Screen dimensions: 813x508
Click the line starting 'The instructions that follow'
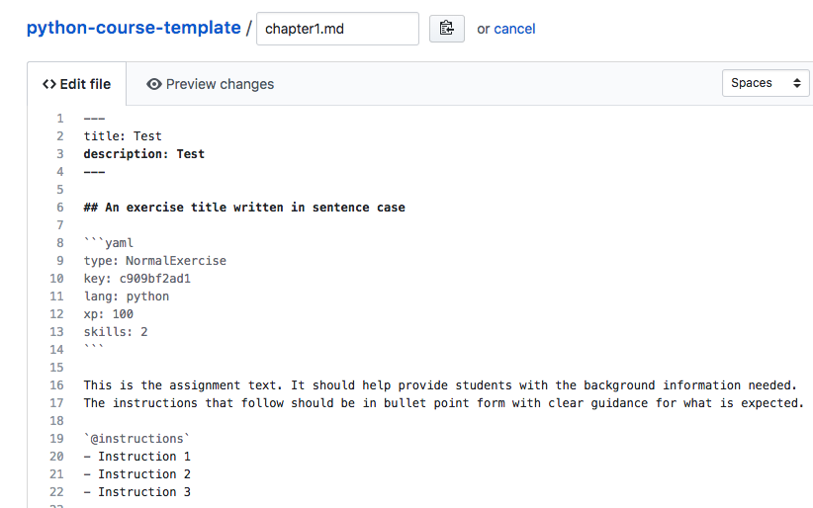coord(444,403)
